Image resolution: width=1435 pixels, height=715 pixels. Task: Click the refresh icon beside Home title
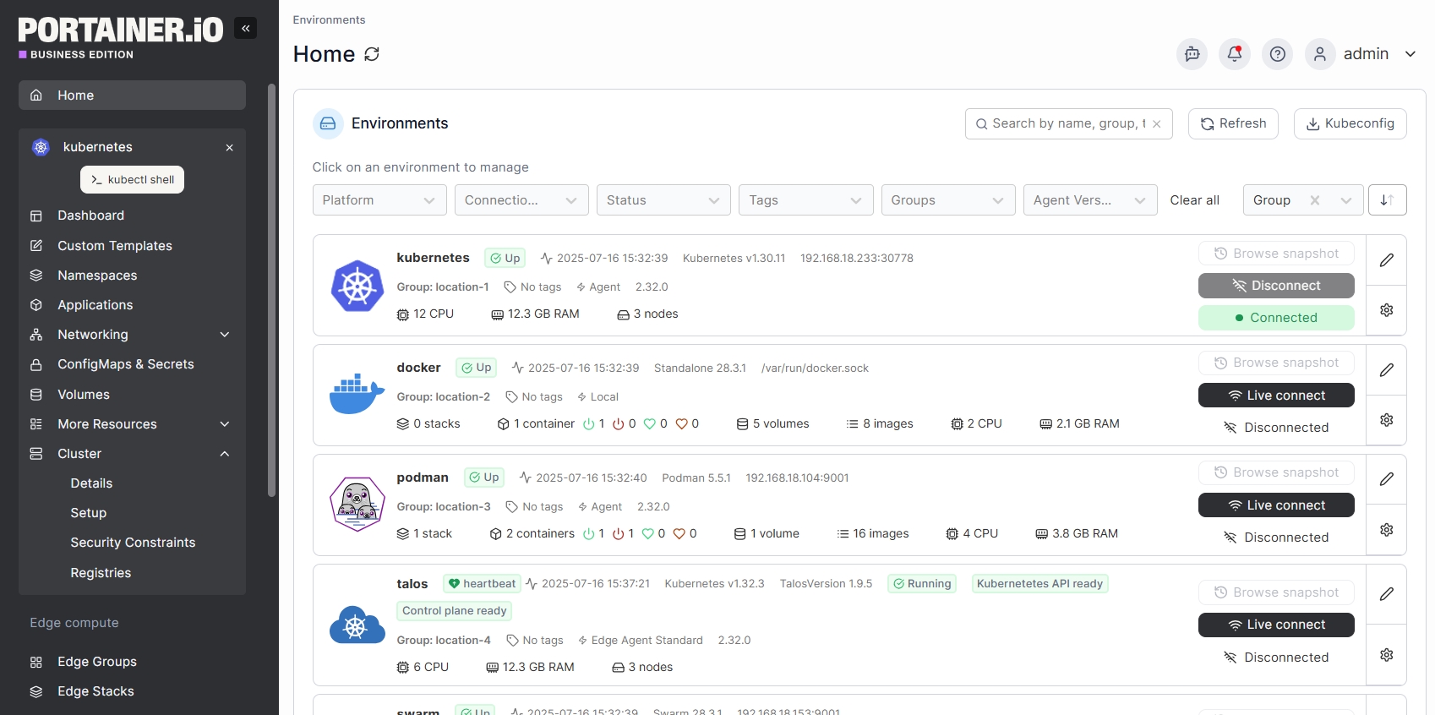pyautogui.click(x=372, y=54)
